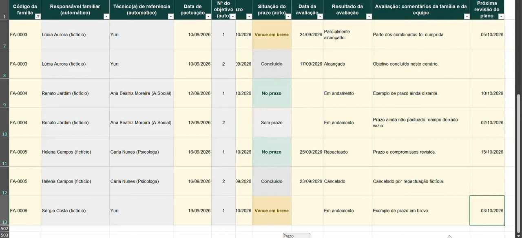The height and width of the screenshot is (238, 522).
Task: Open the Próxima revisão do plano filter dropdown
Action: coord(501,17)
